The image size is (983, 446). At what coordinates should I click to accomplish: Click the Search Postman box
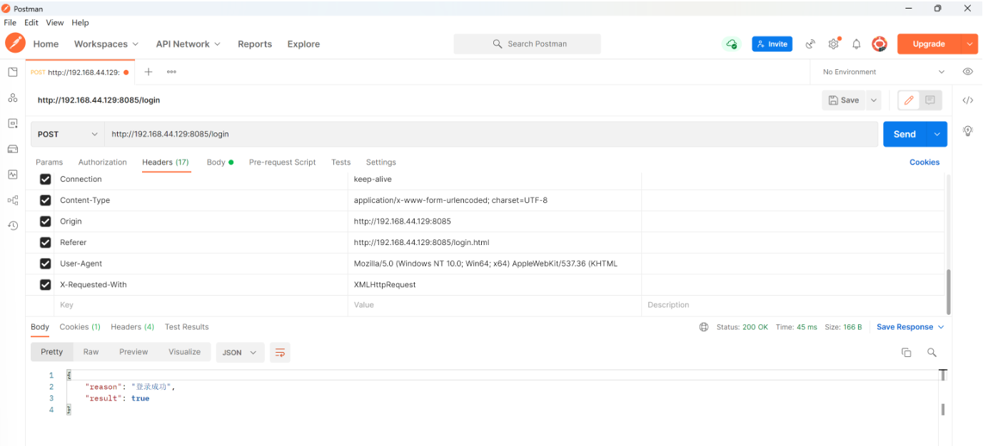tap(527, 44)
